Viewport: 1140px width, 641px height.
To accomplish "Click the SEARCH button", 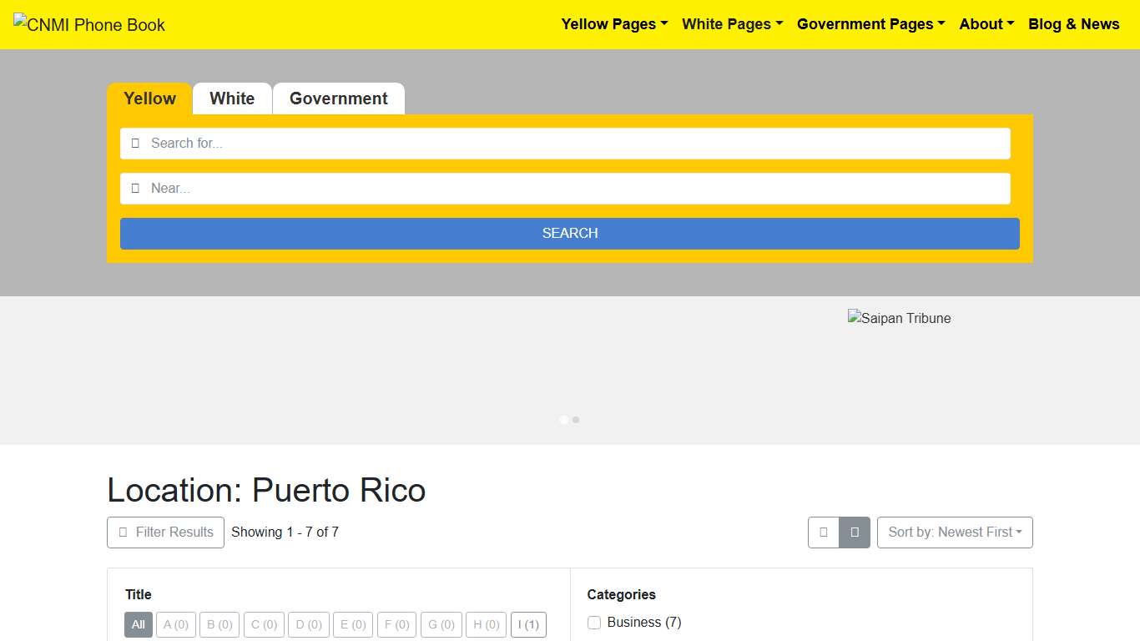I will point(570,233).
